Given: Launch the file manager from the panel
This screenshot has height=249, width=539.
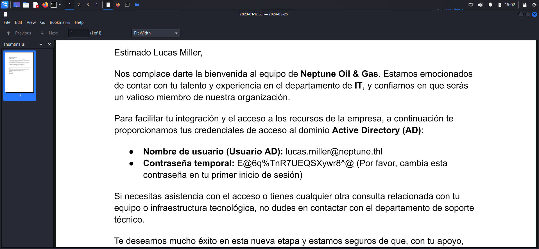Looking at the screenshot, I should 26,5.
